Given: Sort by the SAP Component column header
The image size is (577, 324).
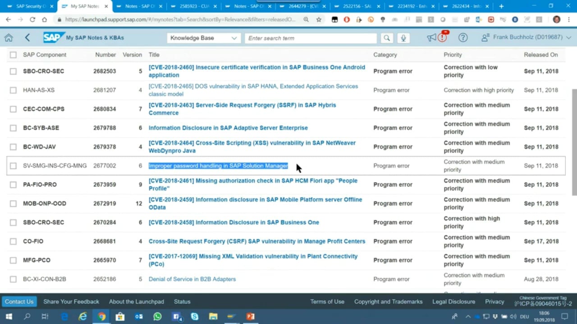Looking at the screenshot, I should click(45, 55).
